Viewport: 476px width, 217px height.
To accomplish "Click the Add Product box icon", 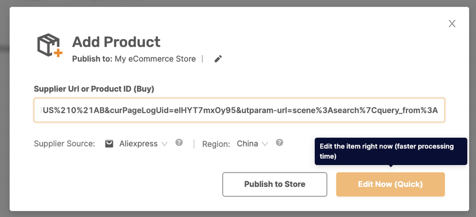I will click(x=50, y=45).
